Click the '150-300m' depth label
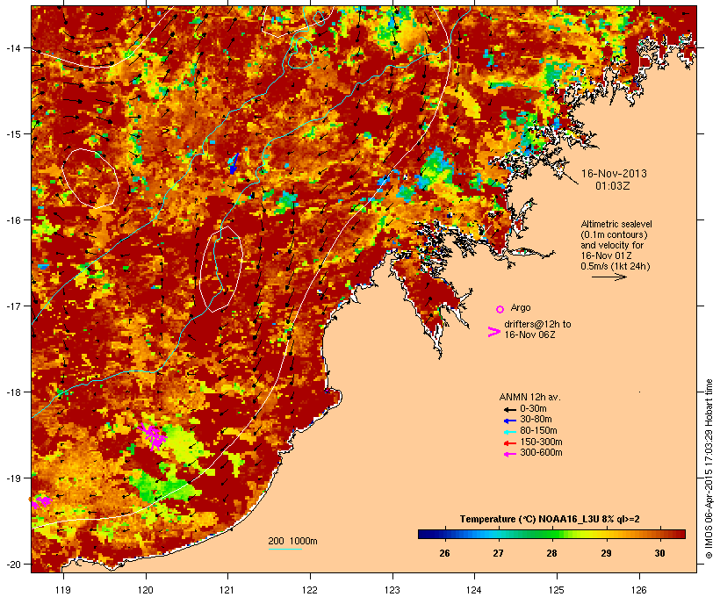 [x=541, y=442]
